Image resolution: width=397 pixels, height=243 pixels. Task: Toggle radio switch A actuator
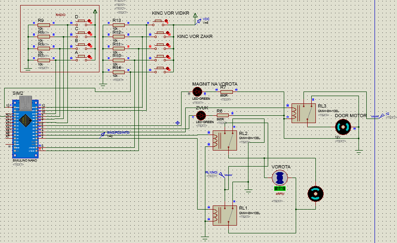point(89,56)
